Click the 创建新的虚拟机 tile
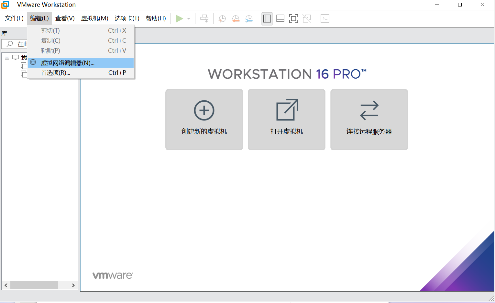The image size is (495, 303). click(204, 119)
